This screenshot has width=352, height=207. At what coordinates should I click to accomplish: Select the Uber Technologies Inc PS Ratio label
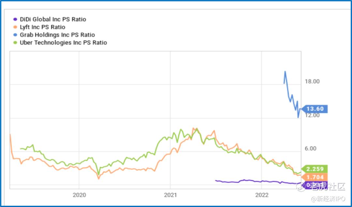[x=63, y=43]
